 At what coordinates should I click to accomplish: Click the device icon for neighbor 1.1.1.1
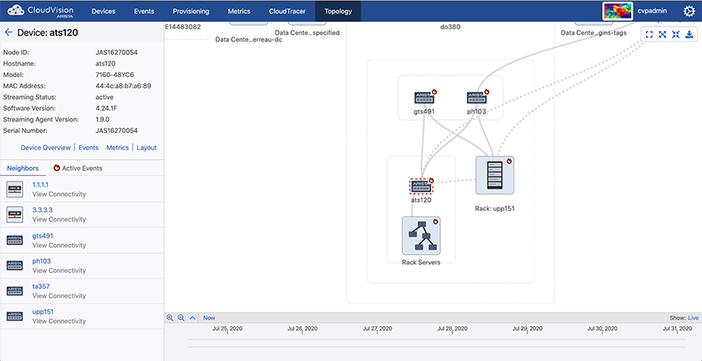coord(15,190)
